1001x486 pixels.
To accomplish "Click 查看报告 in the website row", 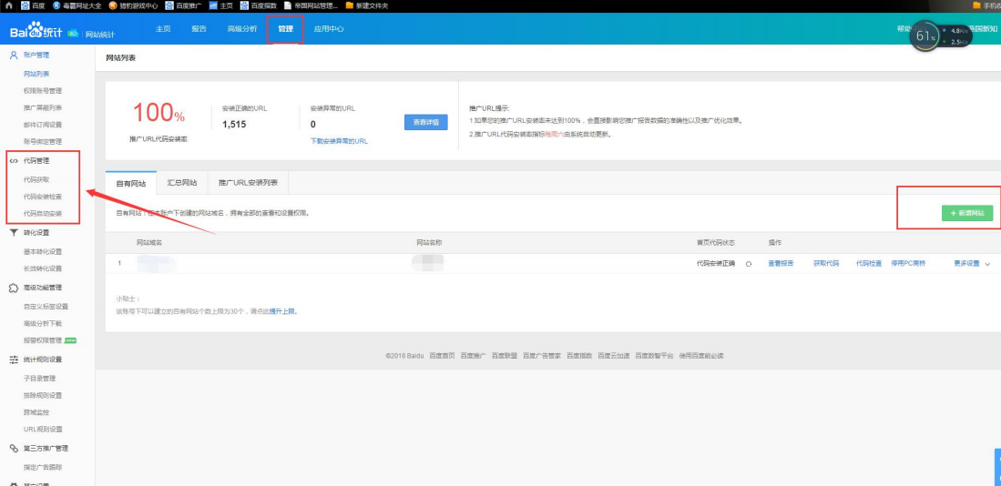I will (781, 263).
